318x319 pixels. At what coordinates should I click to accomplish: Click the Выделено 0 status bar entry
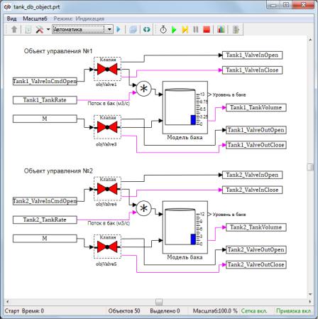165,310
